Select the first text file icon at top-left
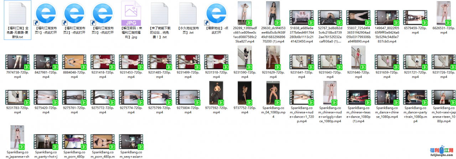The image size is (456, 159). [17, 14]
